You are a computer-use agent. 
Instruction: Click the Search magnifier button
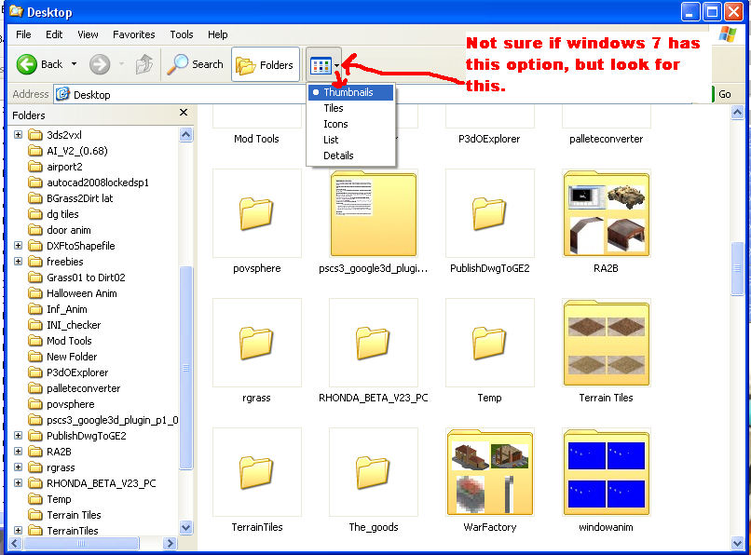click(196, 64)
